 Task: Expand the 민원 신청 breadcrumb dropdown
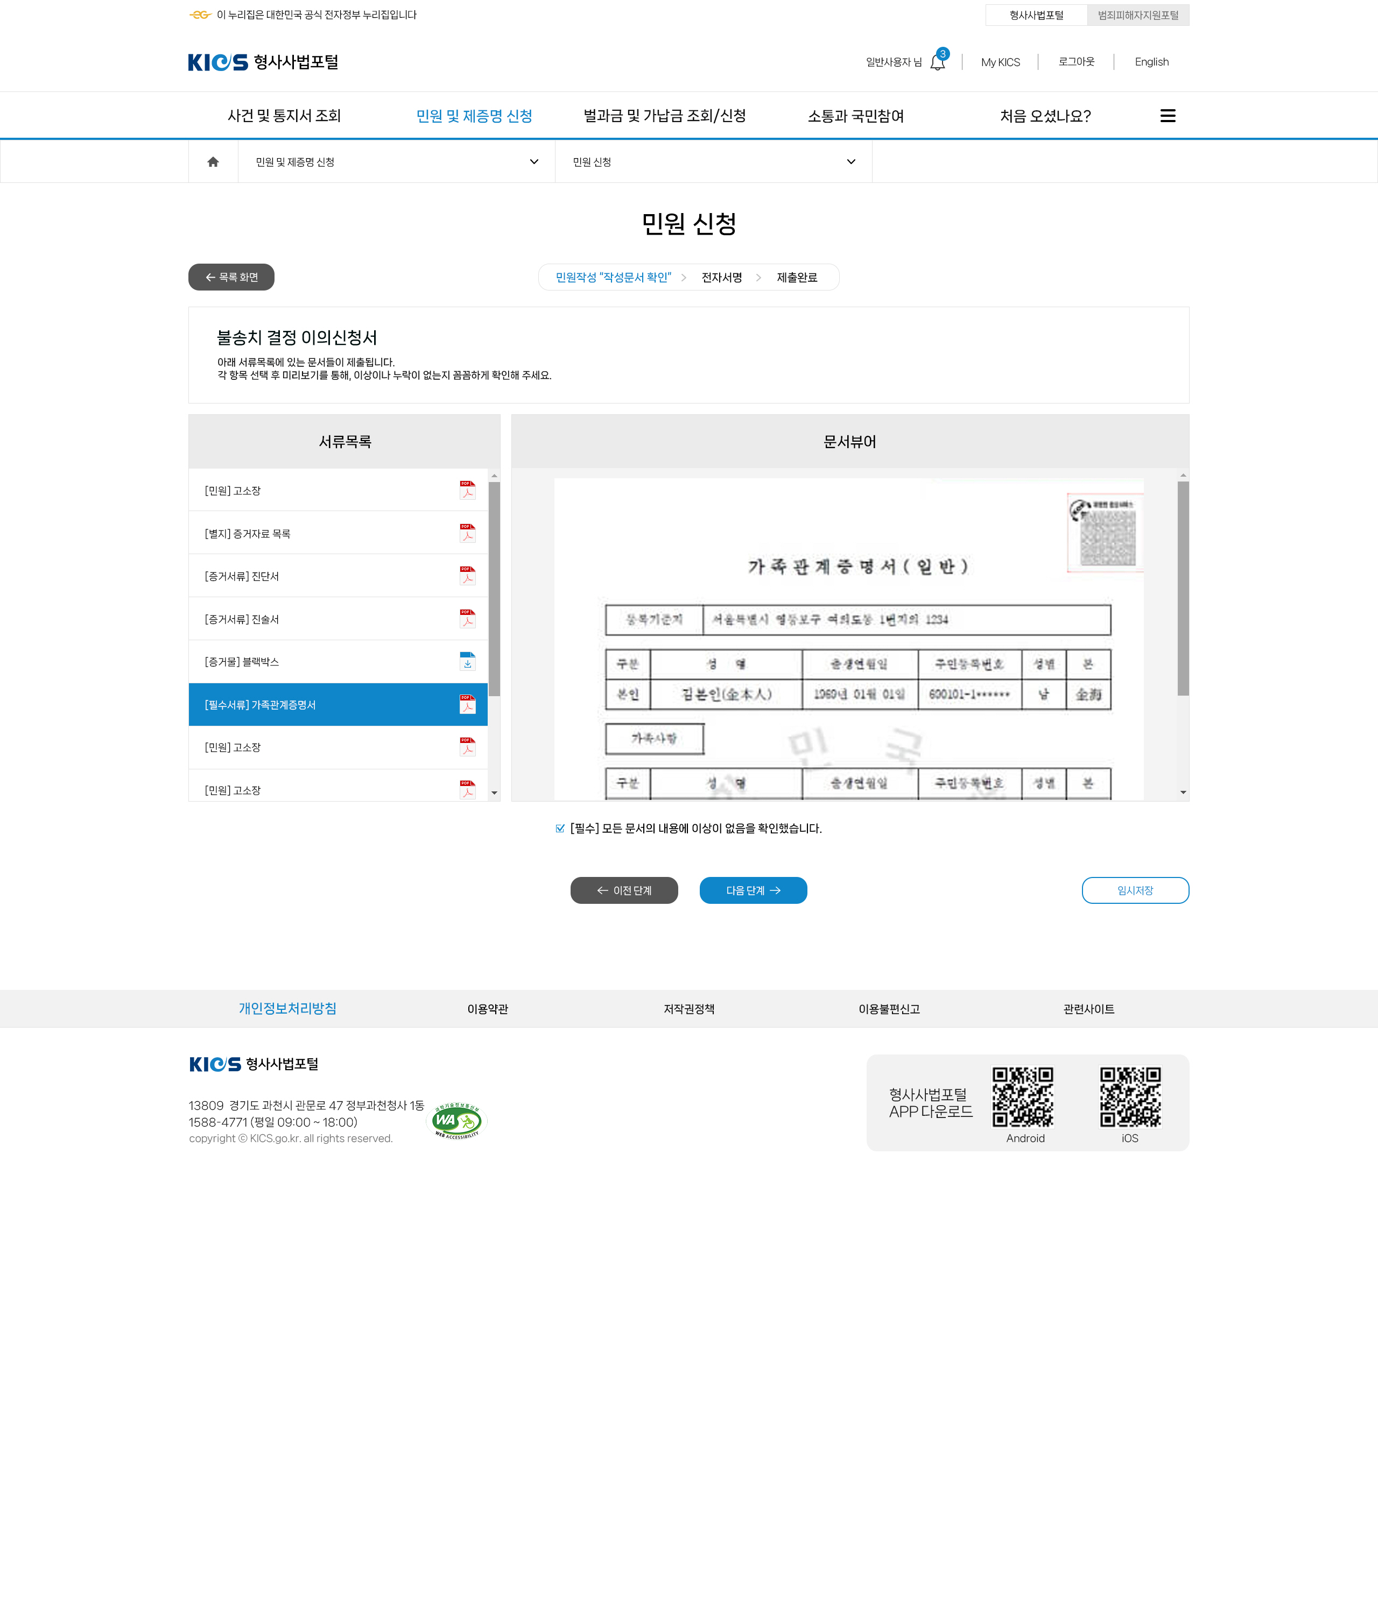pos(713,161)
